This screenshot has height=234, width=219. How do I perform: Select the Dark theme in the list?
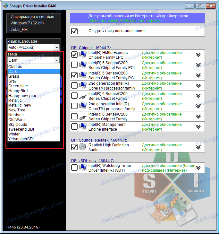click(34, 72)
